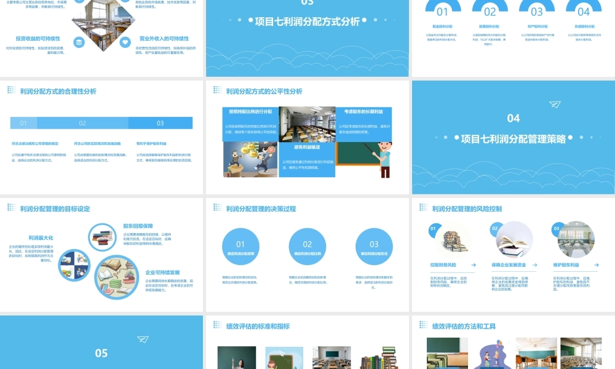
Task: Click the dotted grid icon before 利润分配方式的公平性分析
Action: click(x=217, y=90)
